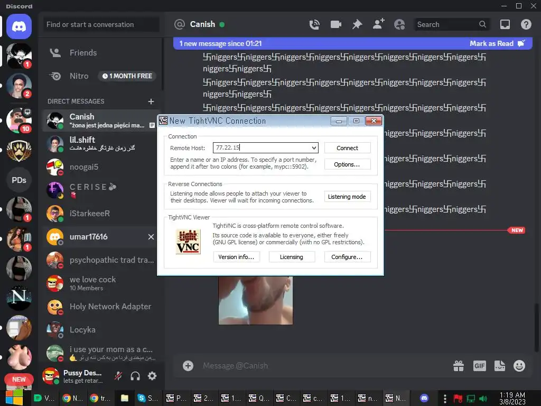This screenshot has width=541, height=406.
Task: Open the shield paw server icon
Action: [x=19, y=151]
